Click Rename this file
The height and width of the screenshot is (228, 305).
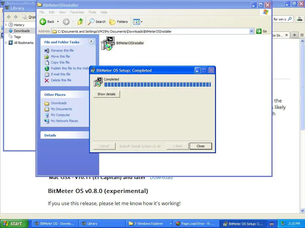[62, 50]
